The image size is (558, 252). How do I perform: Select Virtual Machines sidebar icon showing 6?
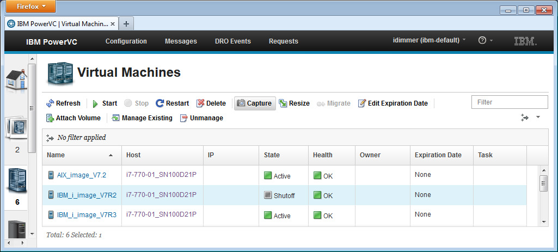point(16,181)
